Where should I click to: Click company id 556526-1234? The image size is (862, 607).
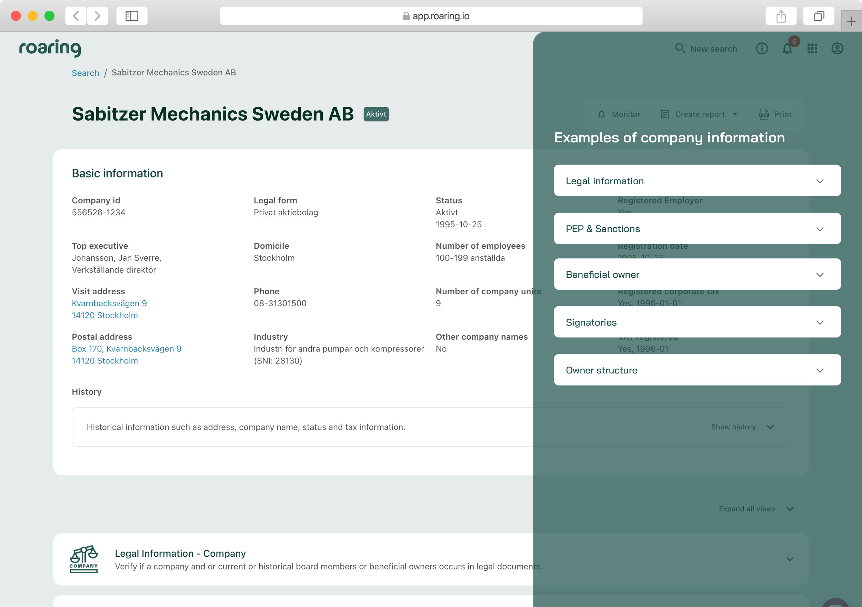[x=99, y=212]
